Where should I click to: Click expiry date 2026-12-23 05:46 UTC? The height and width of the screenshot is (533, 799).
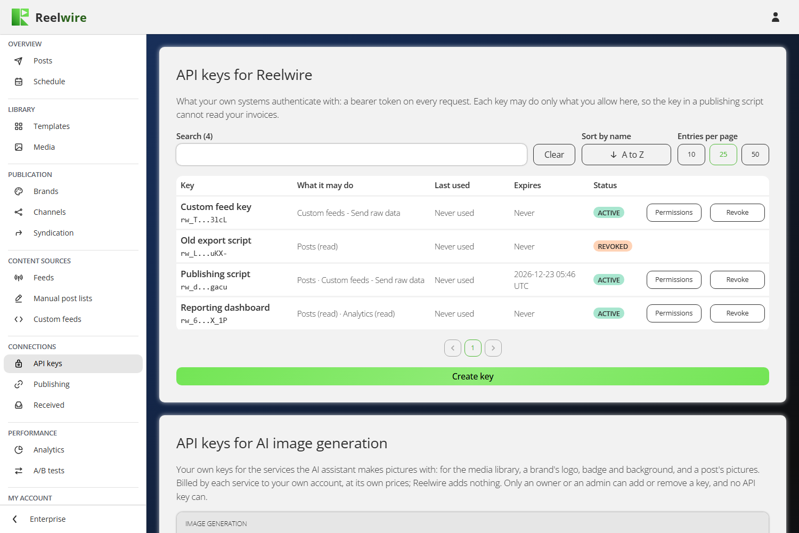click(544, 280)
